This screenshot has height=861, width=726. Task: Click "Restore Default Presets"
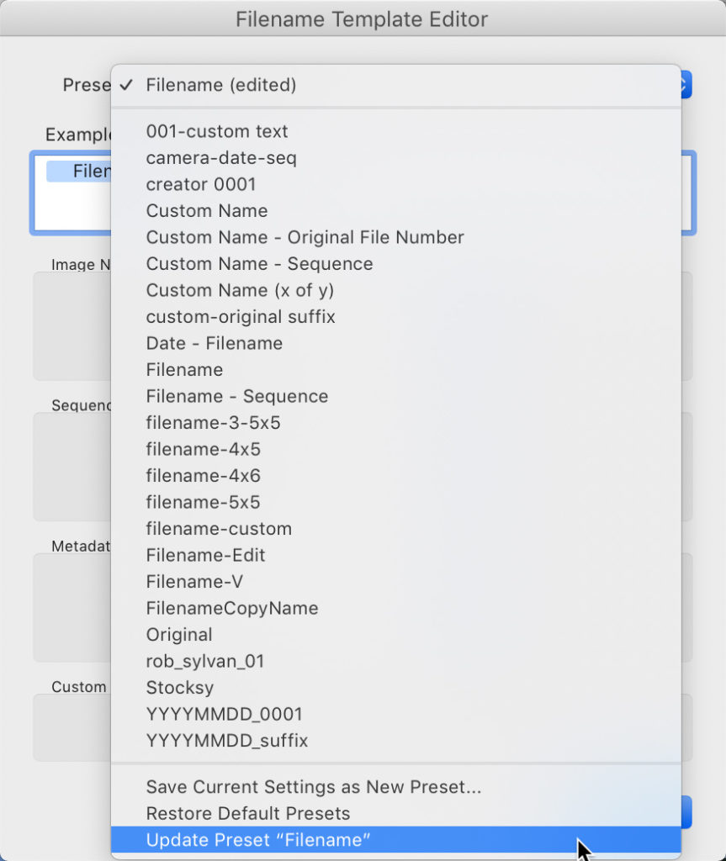point(247,814)
